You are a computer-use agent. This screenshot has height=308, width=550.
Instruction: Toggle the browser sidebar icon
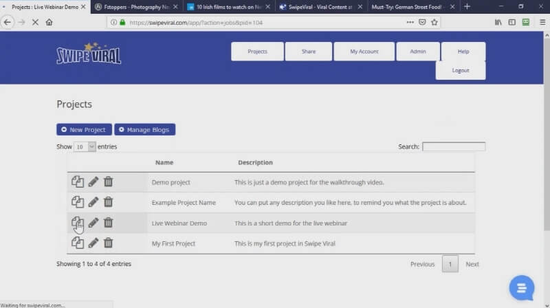pos(512,23)
